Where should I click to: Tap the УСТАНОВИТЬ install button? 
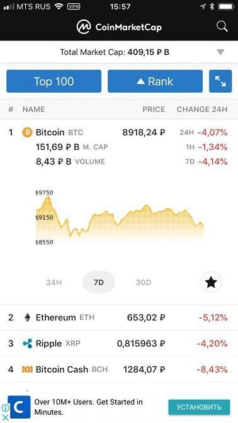(x=200, y=407)
